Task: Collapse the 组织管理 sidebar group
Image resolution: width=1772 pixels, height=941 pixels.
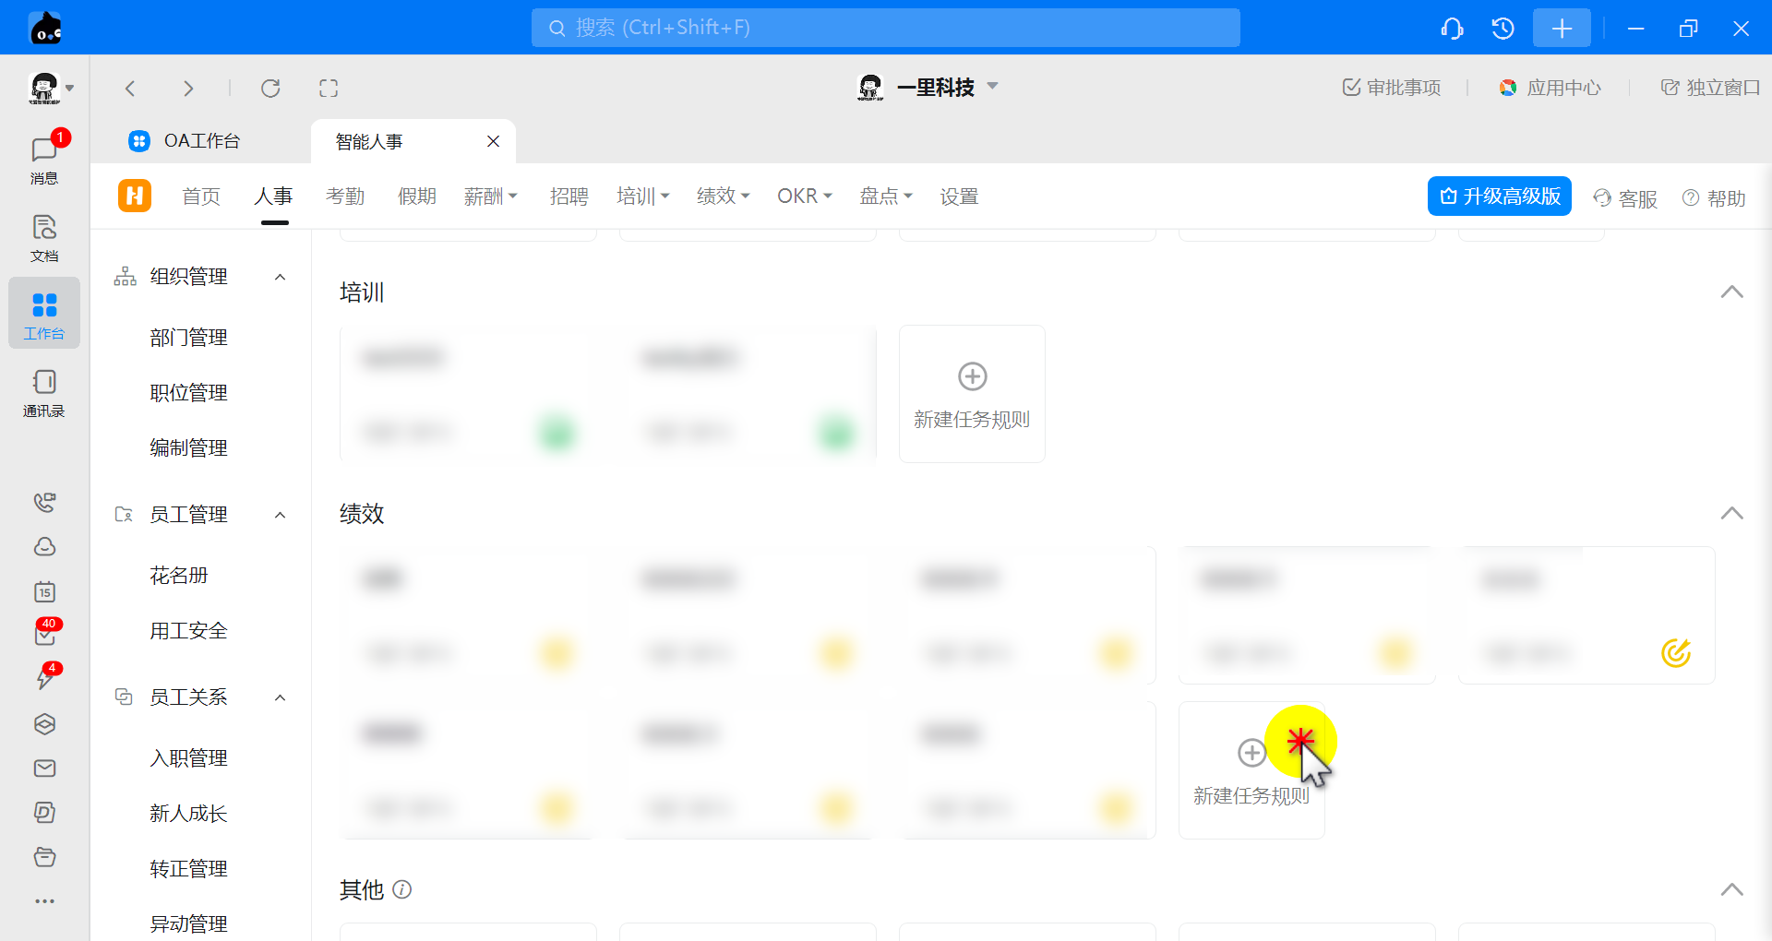Action: tap(281, 277)
